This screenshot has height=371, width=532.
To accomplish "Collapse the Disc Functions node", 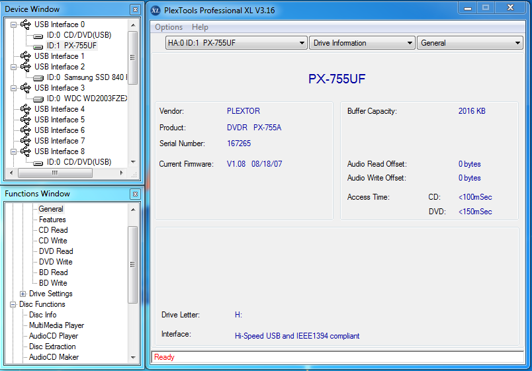I will [13, 304].
